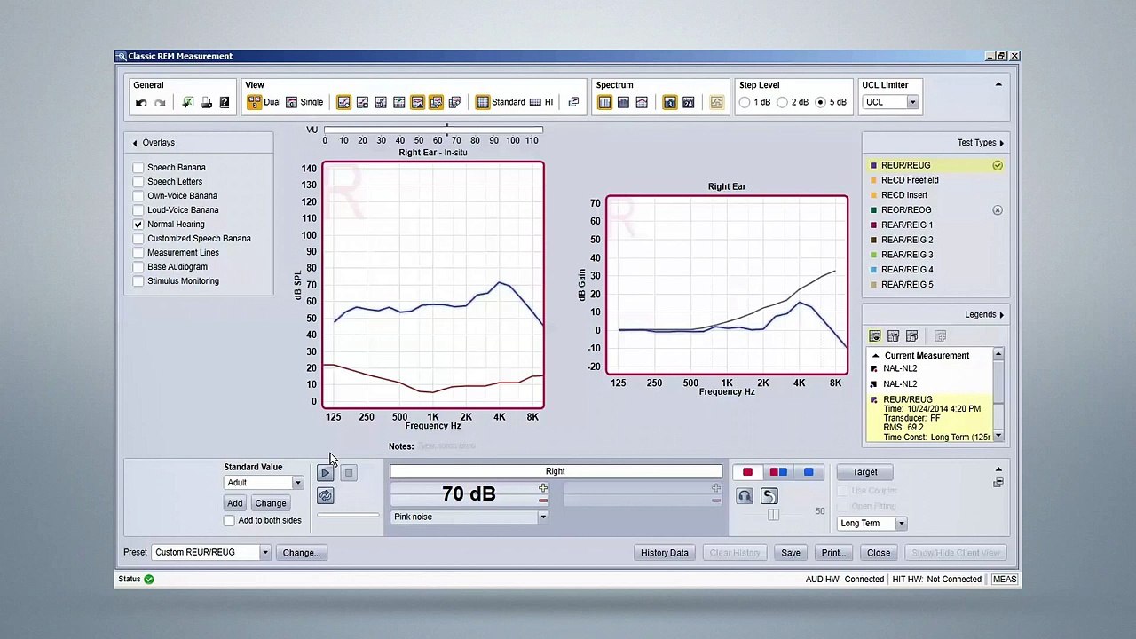Click the History Data button

(x=665, y=553)
